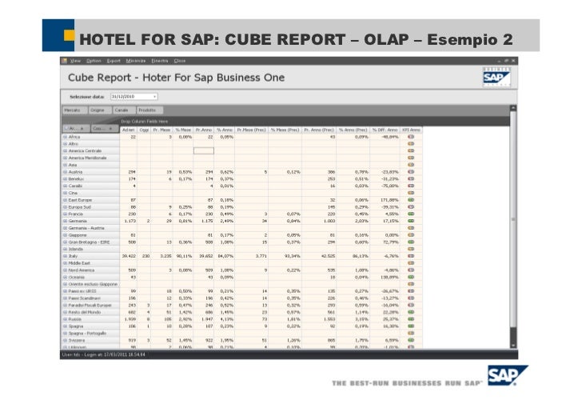The width and height of the screenshot is (582, 412).
Task: Expand the Benelux row
Action: [65, 179]
